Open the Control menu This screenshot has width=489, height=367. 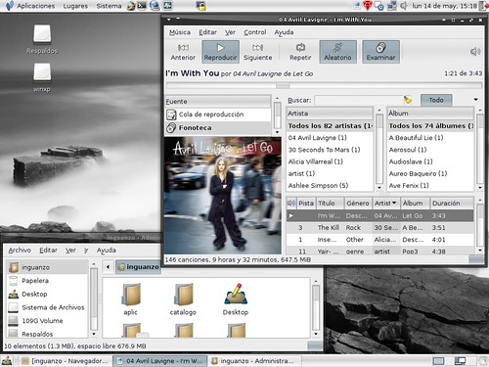[x=255, y=32]
